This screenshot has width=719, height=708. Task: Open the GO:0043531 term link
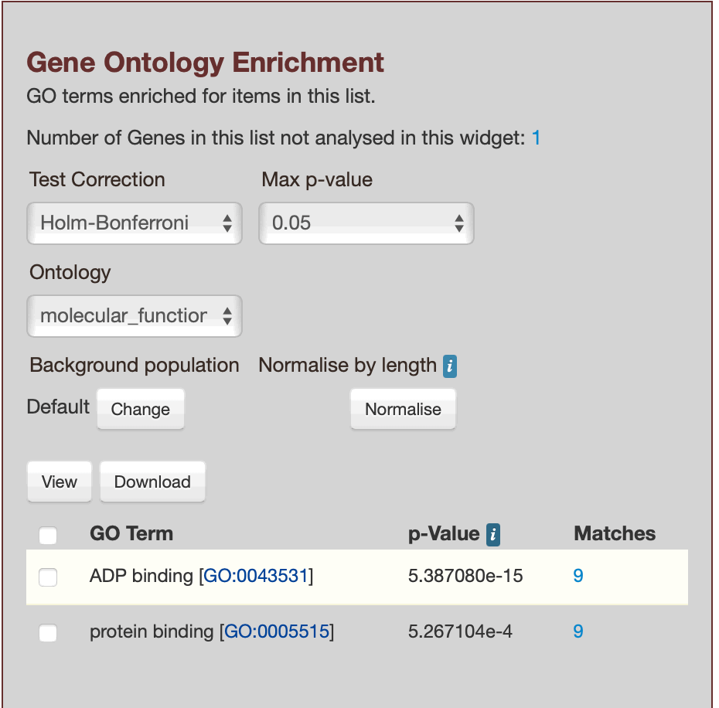256,576
